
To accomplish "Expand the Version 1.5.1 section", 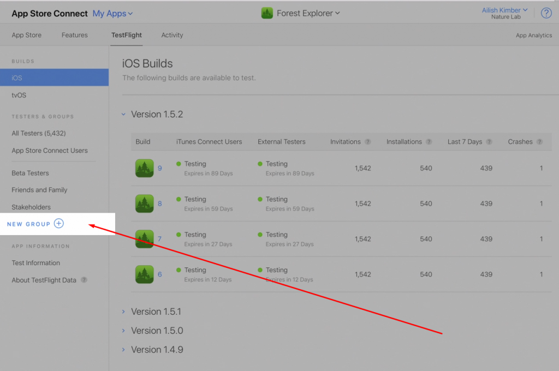I will point(124,312).
